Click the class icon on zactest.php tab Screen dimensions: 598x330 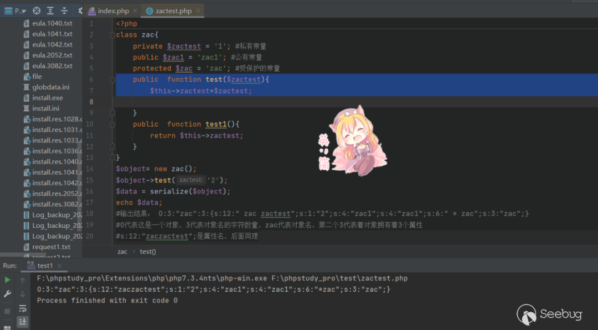pyautogui.click(x=149, y=12)
